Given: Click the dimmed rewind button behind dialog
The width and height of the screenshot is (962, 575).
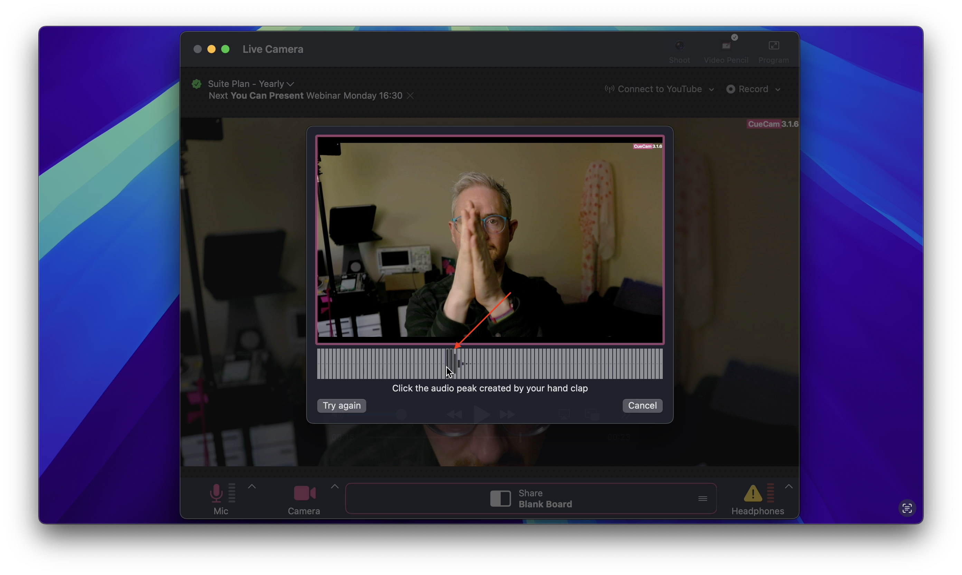Looking at the screenshot, I should (x=454, y=415).
